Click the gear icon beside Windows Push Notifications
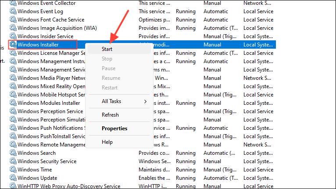The width and height of the screenshot is (336, 189). point(13,128)
